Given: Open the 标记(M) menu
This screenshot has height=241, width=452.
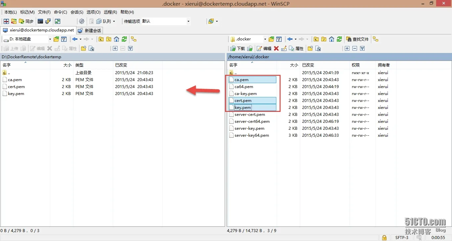Looking at the screenshot, I should tap(27, 12).
